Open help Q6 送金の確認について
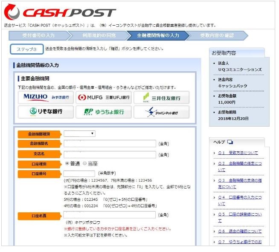Screen dimensions: 279x252 (x=240, y=232)
